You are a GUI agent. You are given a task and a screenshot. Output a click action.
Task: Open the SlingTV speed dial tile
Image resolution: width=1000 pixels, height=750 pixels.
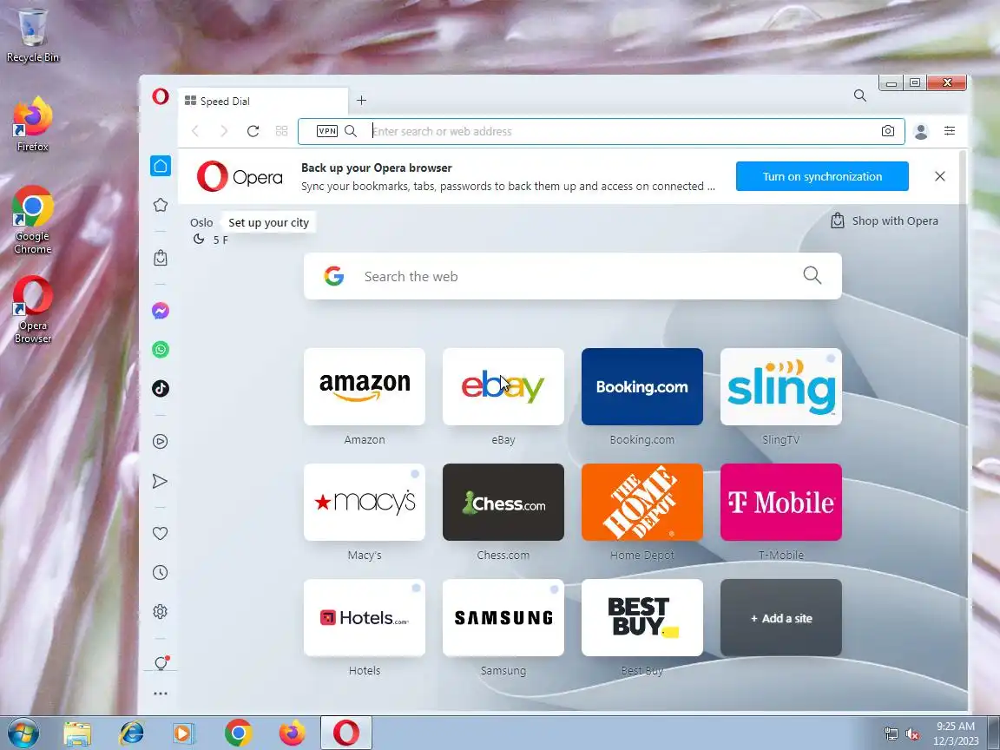coord(781,386)
